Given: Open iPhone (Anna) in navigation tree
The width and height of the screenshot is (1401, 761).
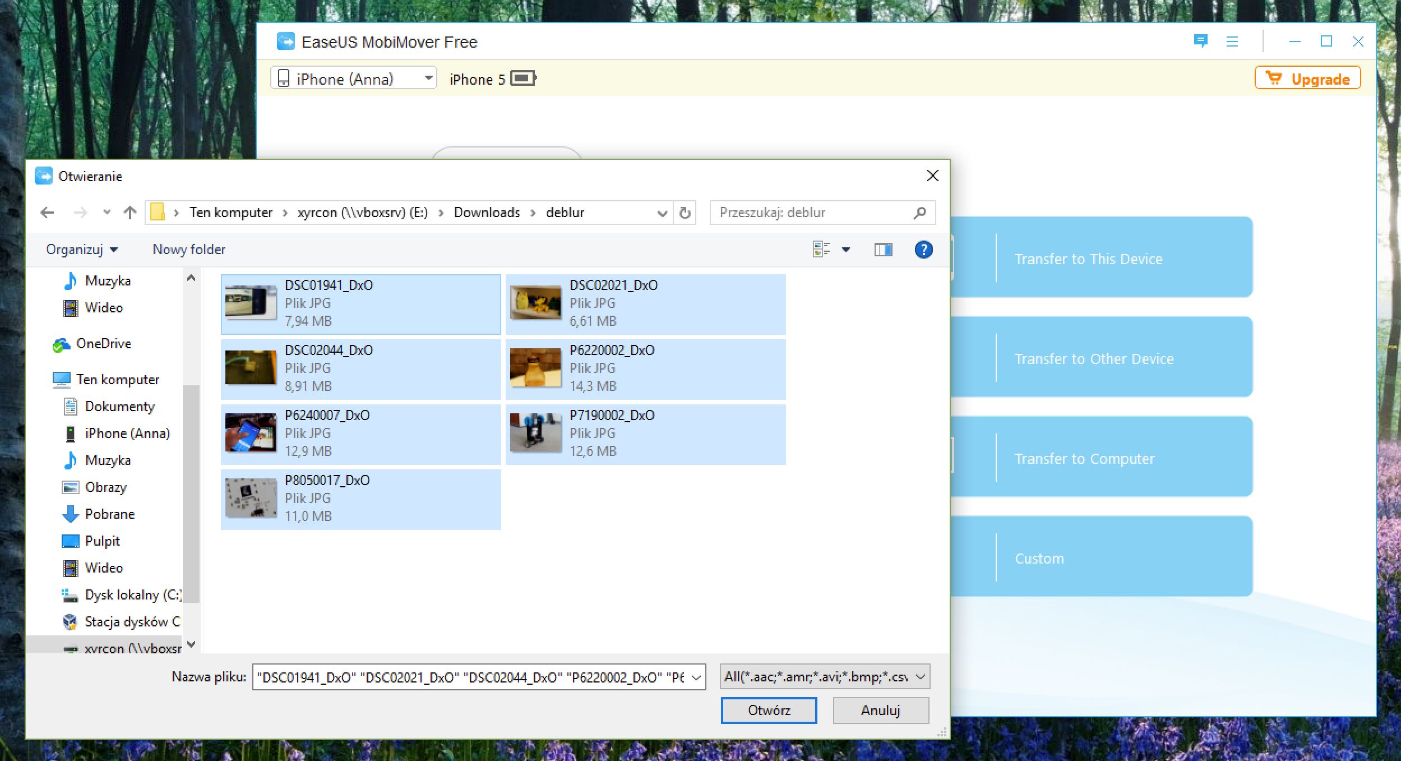Looking at the screenshot, I should (x=127, y=433).
